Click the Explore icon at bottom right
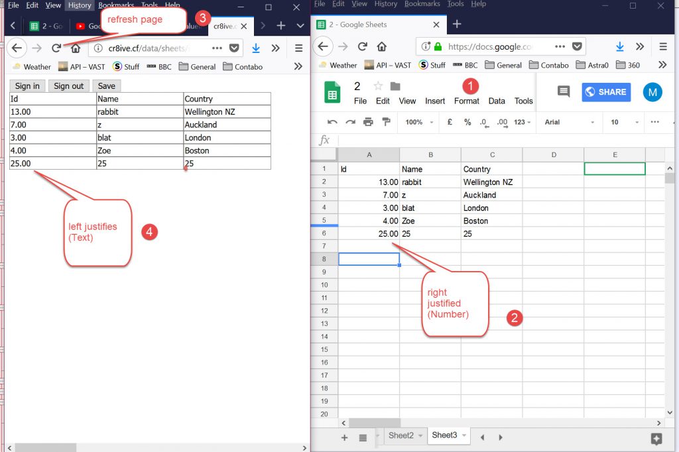 (656, 438)
